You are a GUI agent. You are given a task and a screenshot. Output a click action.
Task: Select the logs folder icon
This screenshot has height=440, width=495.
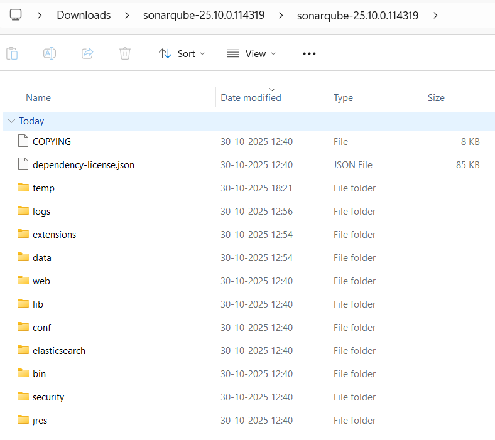(23, 211)
